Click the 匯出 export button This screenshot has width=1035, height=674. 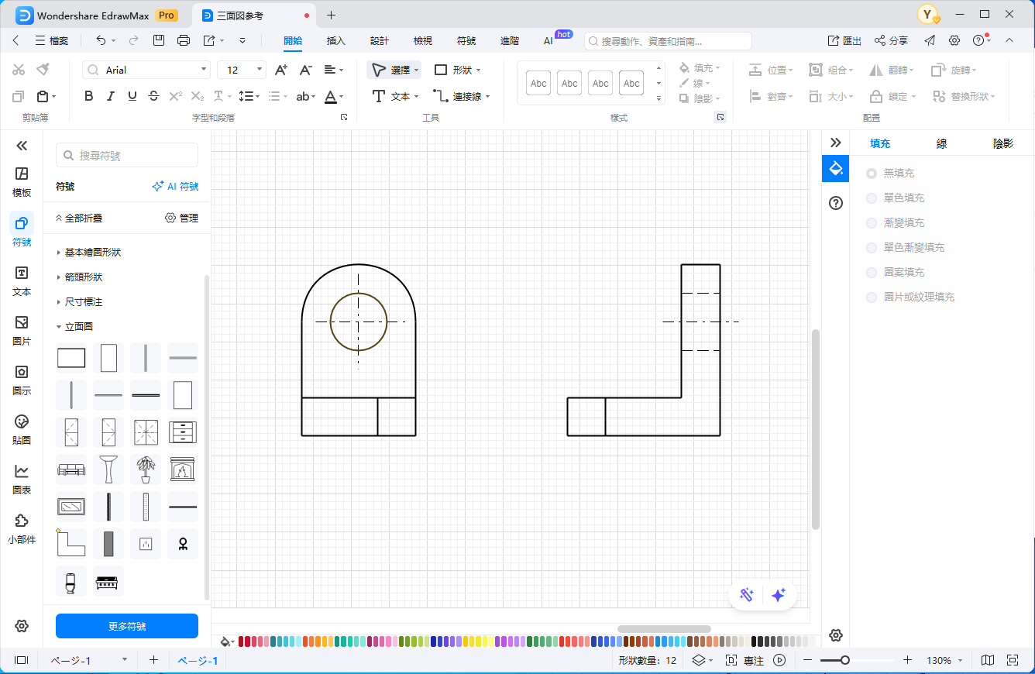[844, 40]
